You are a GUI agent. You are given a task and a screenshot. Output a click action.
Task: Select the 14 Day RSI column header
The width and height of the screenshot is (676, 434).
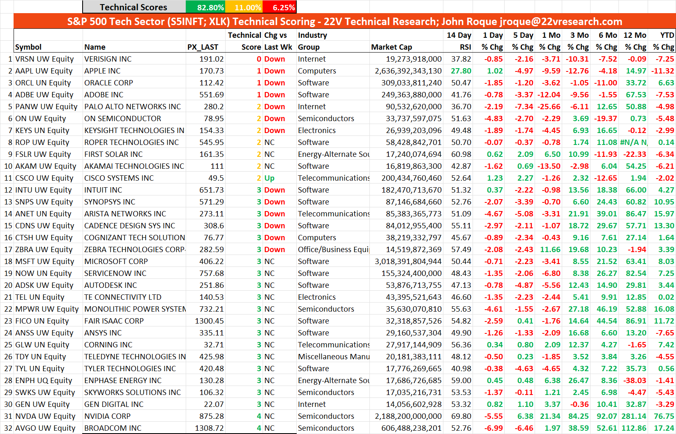[x=459, y=41]
